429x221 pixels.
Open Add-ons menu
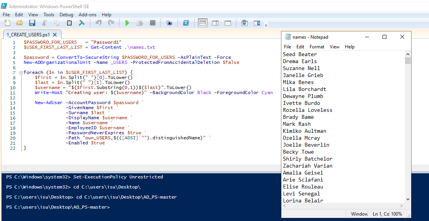87,14
